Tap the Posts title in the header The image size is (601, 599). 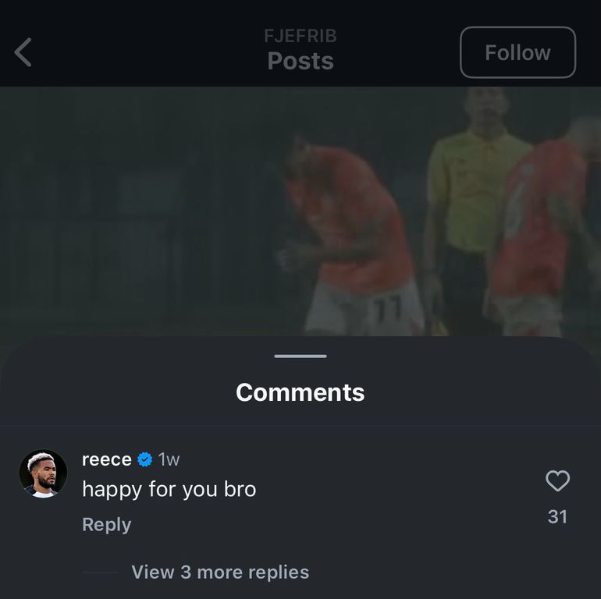(x=300, y=61)
